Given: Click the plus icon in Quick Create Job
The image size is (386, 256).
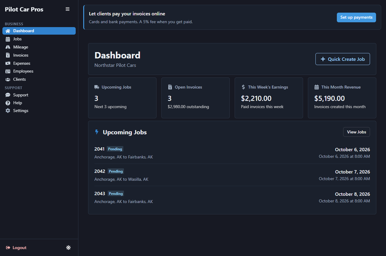Looking at the screenshot, I should click(x=323, y=59).
